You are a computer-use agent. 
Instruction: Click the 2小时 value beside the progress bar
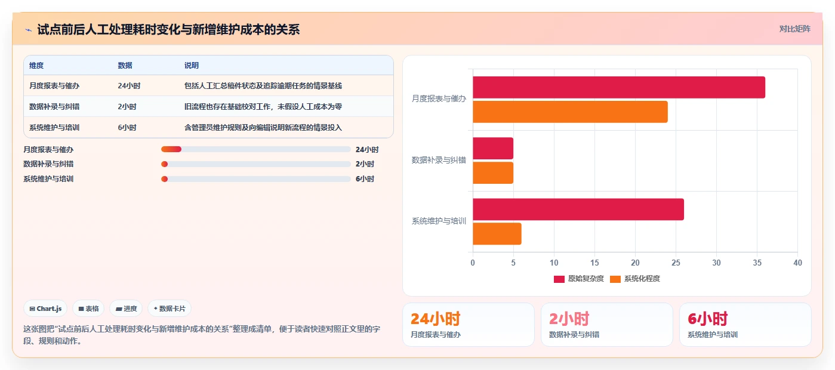pyautogui.click(x=365, y=164)
